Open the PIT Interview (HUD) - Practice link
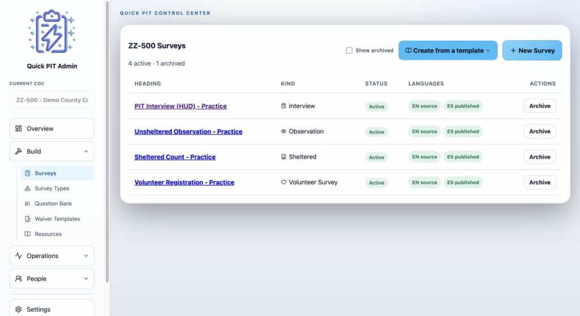Viewport: 580px width, 316px height. coord(181,106)
